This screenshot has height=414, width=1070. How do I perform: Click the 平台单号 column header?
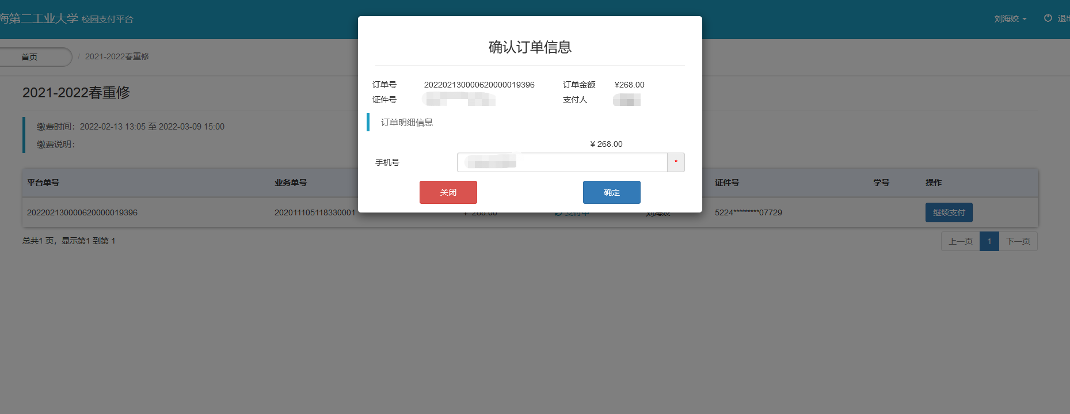(43, 183)
